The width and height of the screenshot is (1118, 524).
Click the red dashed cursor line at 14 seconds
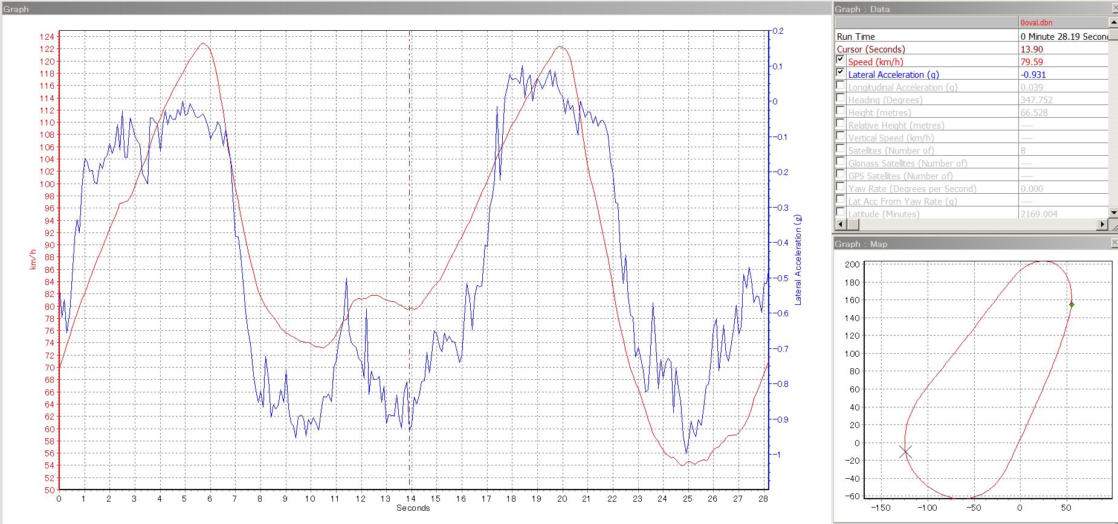click(x=410, y=181)
